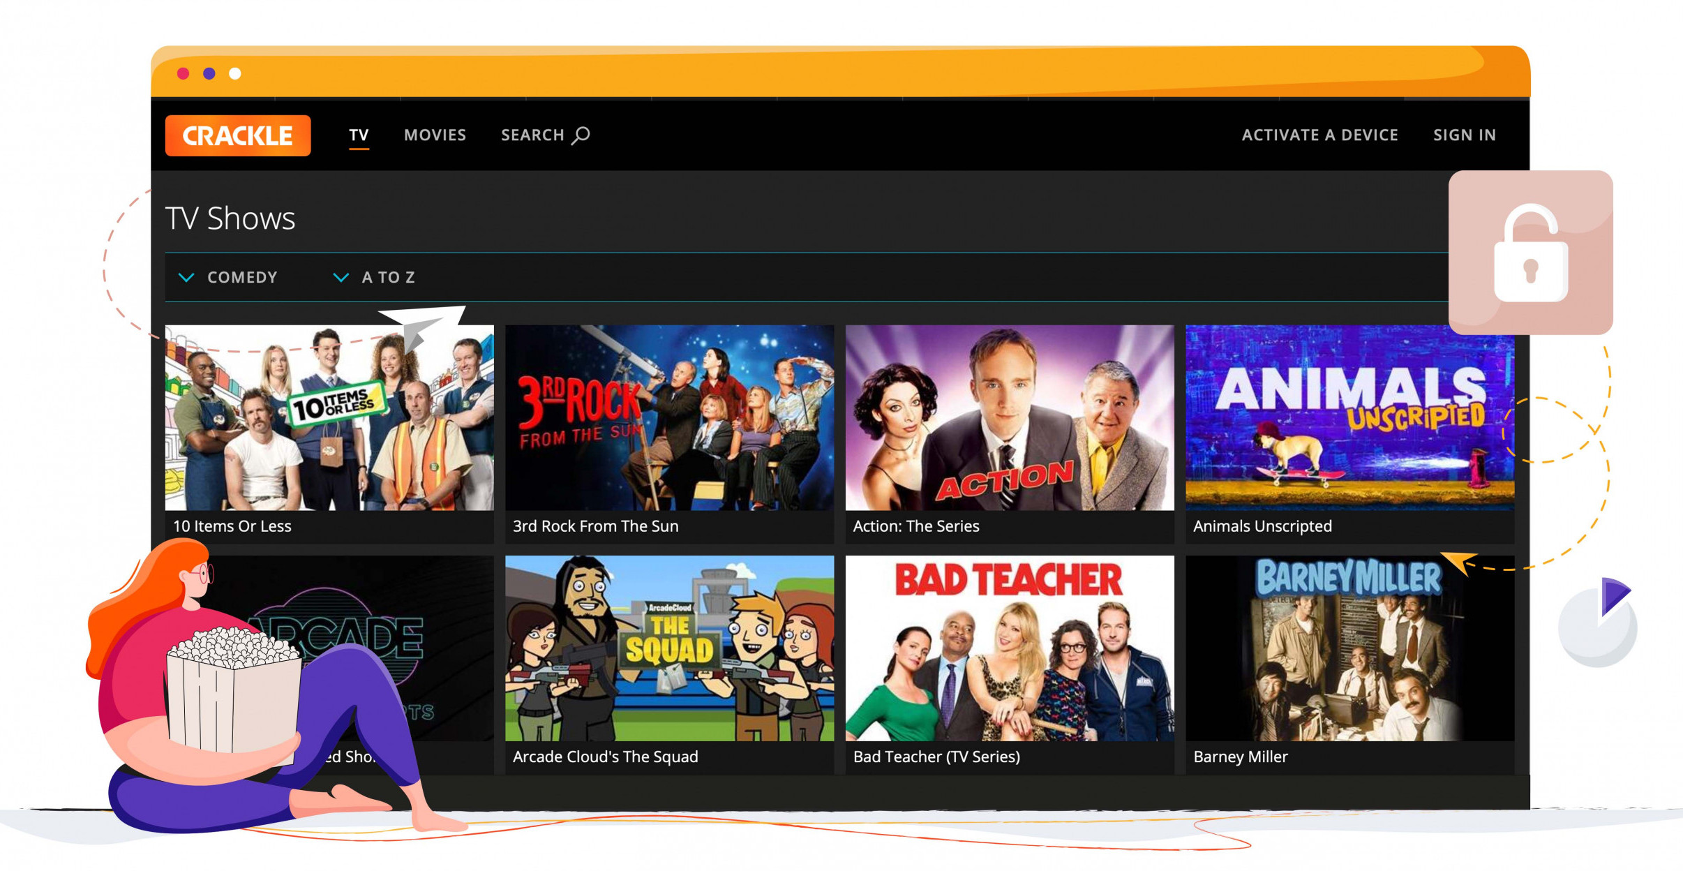The height and width of the screenshot is (871, 1683).
Task: Click the white window dot
Action: point(235,73)
